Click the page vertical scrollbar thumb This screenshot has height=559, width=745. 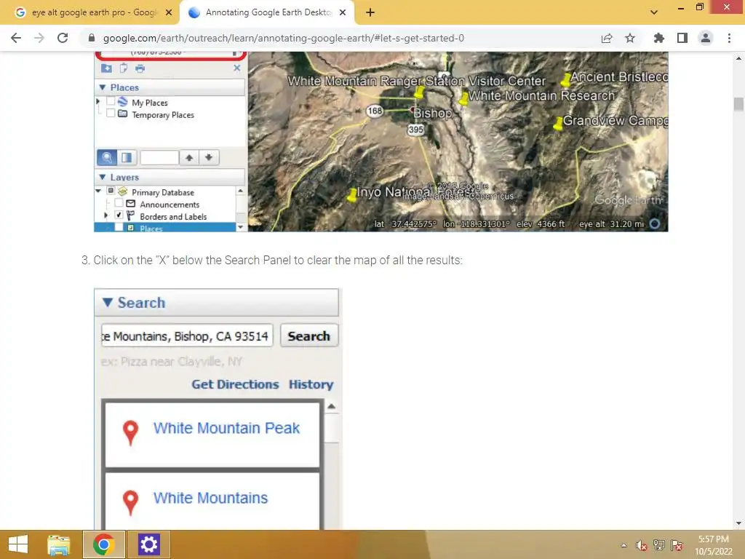738,105
